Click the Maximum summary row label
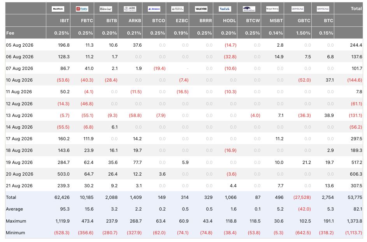This screenshot has height=242, width=367. 16,221
